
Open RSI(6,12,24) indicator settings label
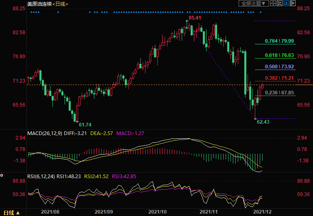[x=41, y=176]
